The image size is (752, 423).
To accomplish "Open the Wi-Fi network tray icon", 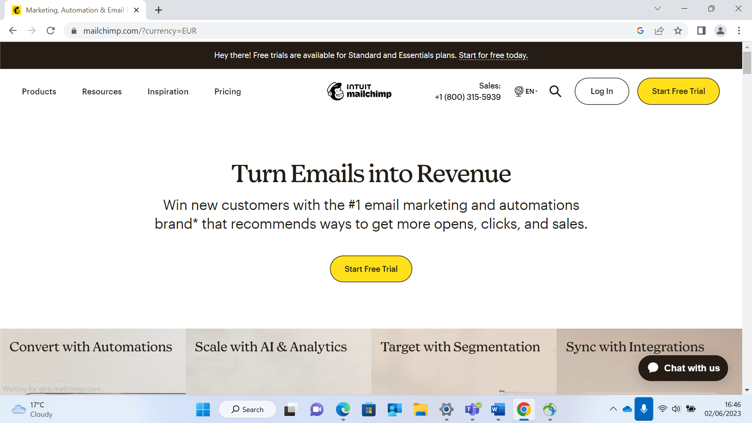I will 662,409.
